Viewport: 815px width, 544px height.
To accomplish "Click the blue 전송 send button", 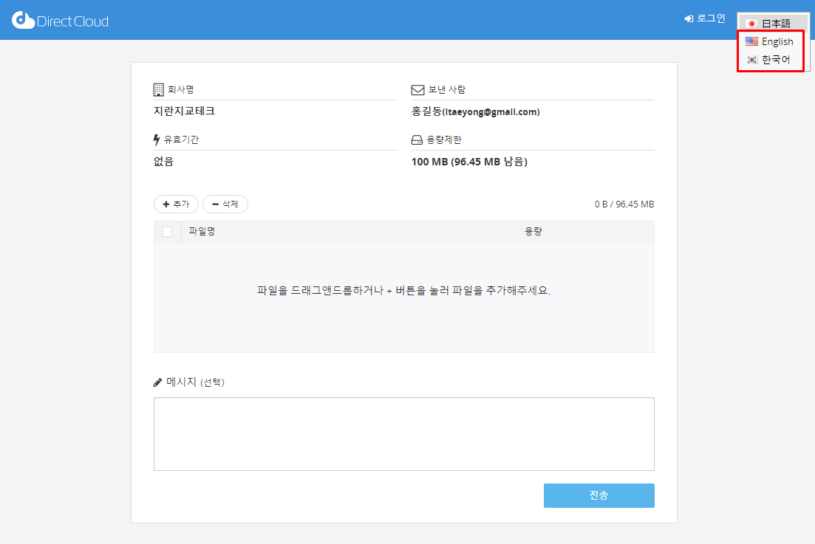I will coord(599,495).
